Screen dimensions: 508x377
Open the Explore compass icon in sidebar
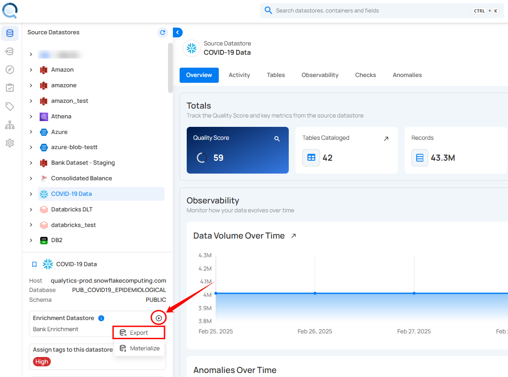(x=10, y=69)
